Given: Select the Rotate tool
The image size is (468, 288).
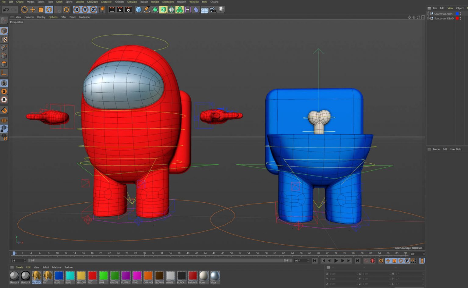Looking at the screenshot, I should [x=48, y=9].
